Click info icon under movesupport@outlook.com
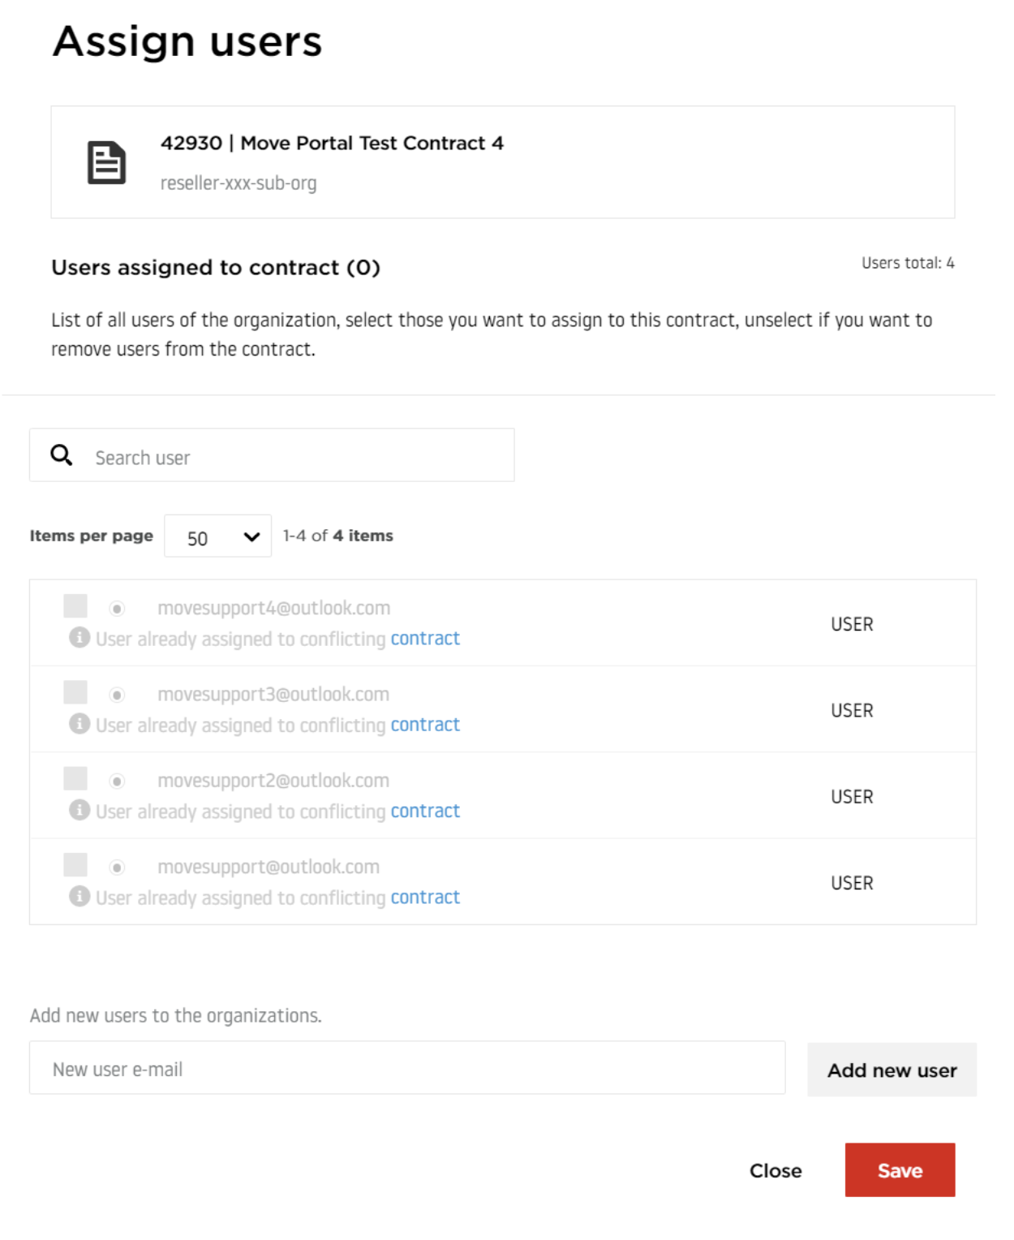This screenshot has height=1240, width=1014. 79,897
